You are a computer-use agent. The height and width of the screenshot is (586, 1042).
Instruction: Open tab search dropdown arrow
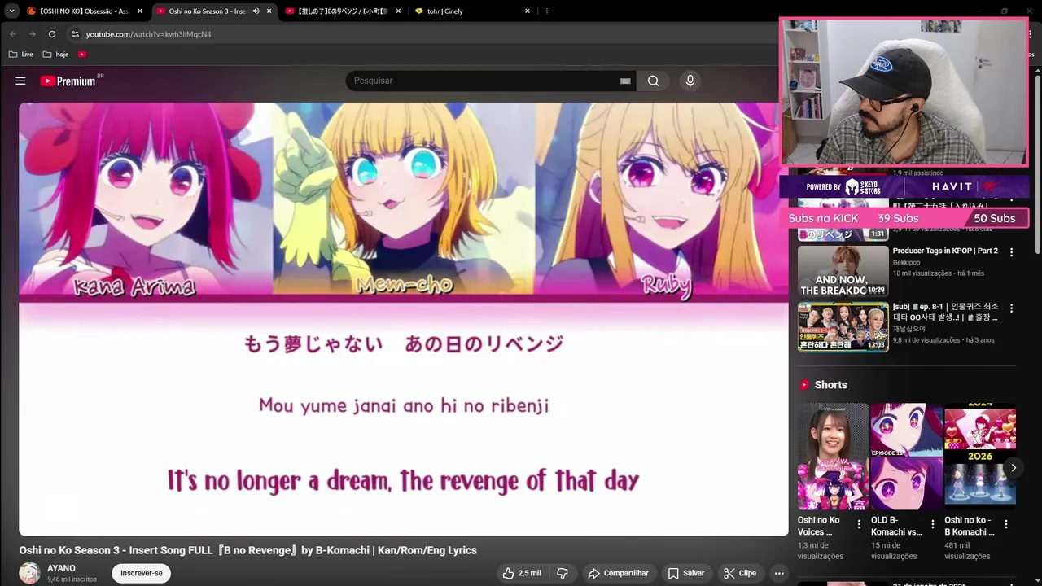tap(11, 11)
